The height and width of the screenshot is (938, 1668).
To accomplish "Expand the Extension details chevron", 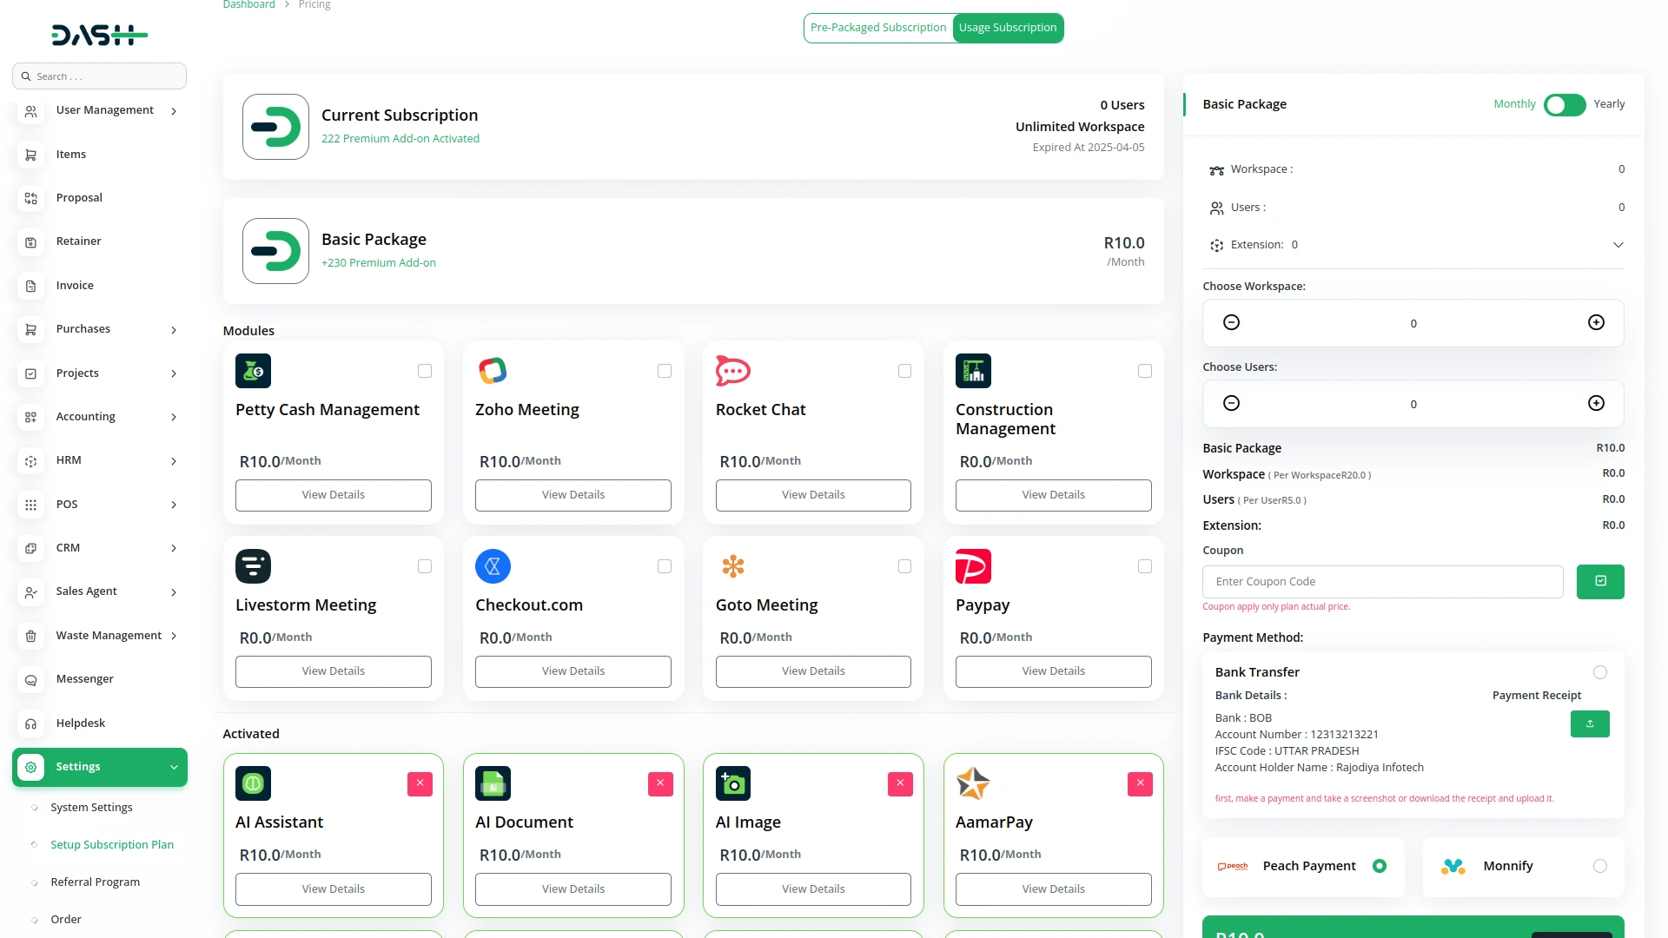I will pyautogui.click(x=1618, y=245).
